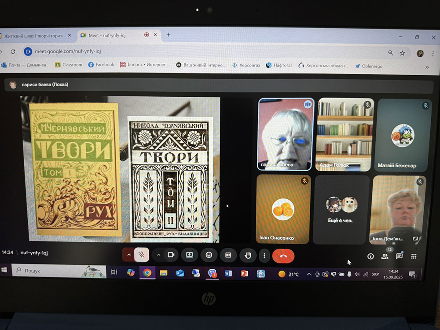
Task: Select Матвій Беженар participant tile
Action: [403, 135]
